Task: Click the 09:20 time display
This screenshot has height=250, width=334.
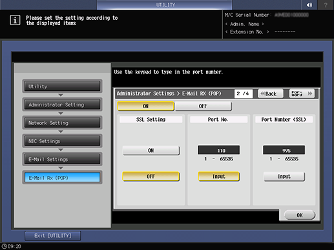Action: (x=14, y=246)
